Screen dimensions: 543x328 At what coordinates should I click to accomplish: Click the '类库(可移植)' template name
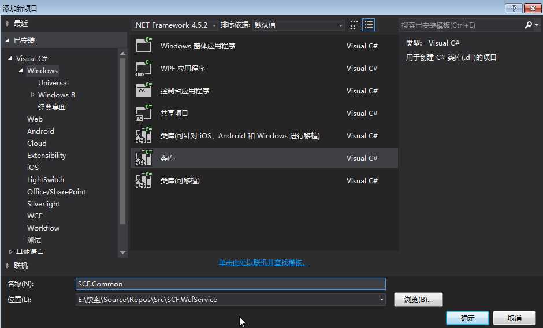[180, 181]
